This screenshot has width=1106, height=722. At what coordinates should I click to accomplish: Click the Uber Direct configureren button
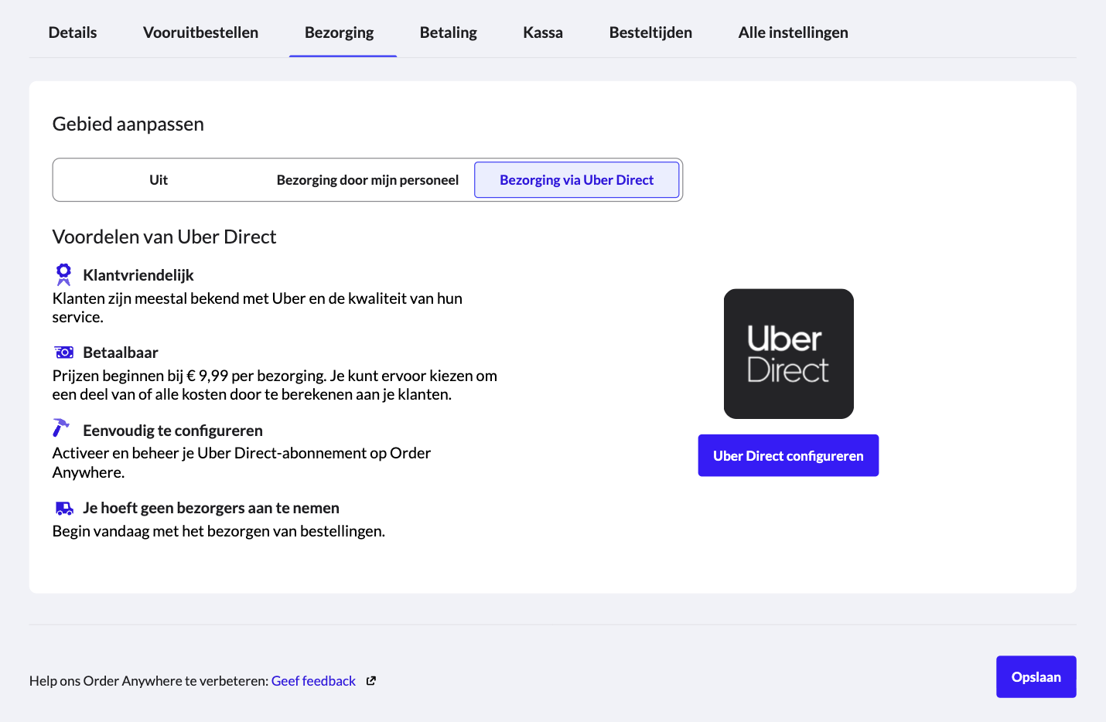[788, 455]
